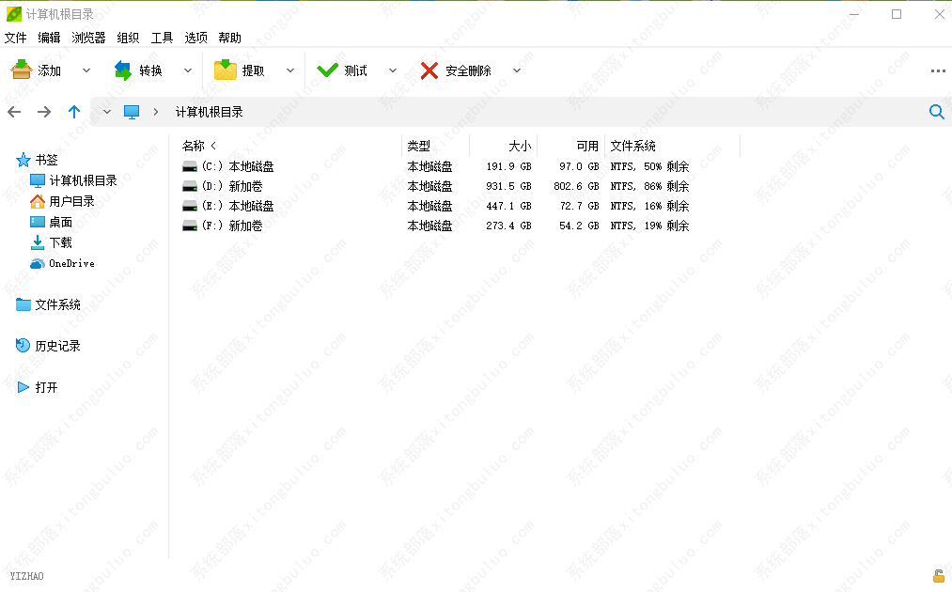
Task: Open the 帮助 menu
Action: (x=230, y=38)
